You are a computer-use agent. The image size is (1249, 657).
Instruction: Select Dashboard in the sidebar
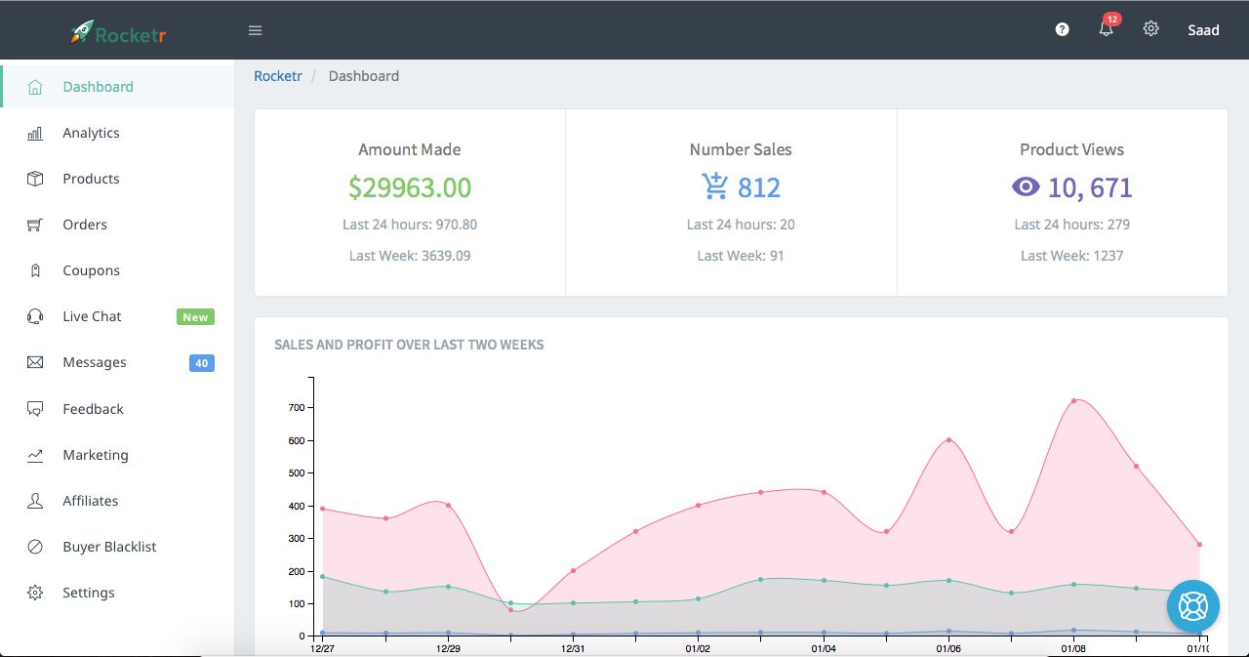click(98, 87)
